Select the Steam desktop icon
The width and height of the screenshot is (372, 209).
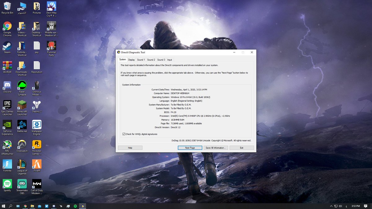(x=7, y=48)
